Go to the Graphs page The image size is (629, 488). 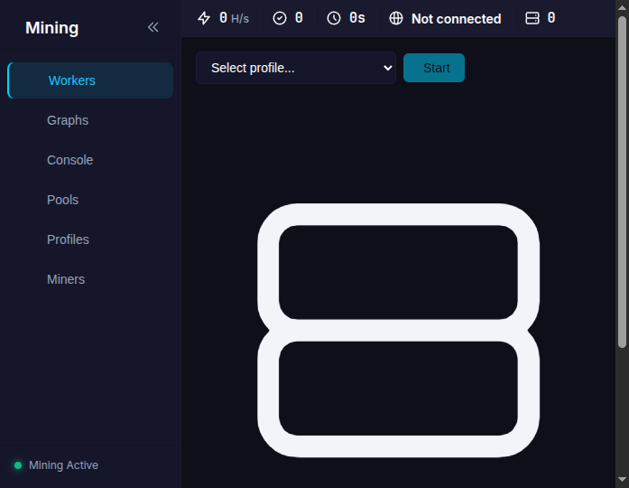click(x=68, y=120)
